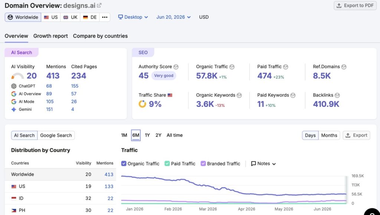Switch chart granularity to Days
Screen dimensions: 380x215
click(310, 135)
